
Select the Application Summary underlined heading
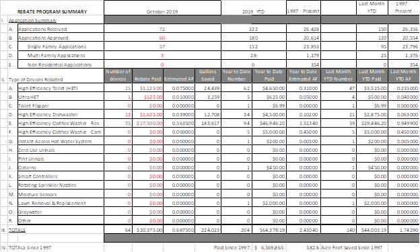click(x=33, y=20)
